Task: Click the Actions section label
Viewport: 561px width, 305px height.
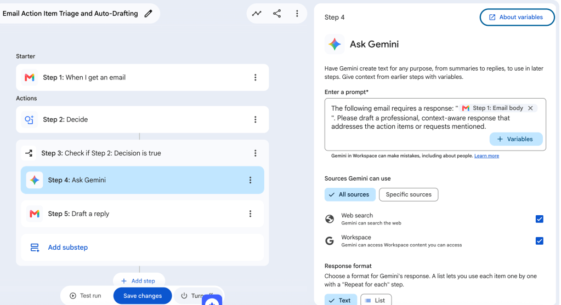Action: click(26, 99)
